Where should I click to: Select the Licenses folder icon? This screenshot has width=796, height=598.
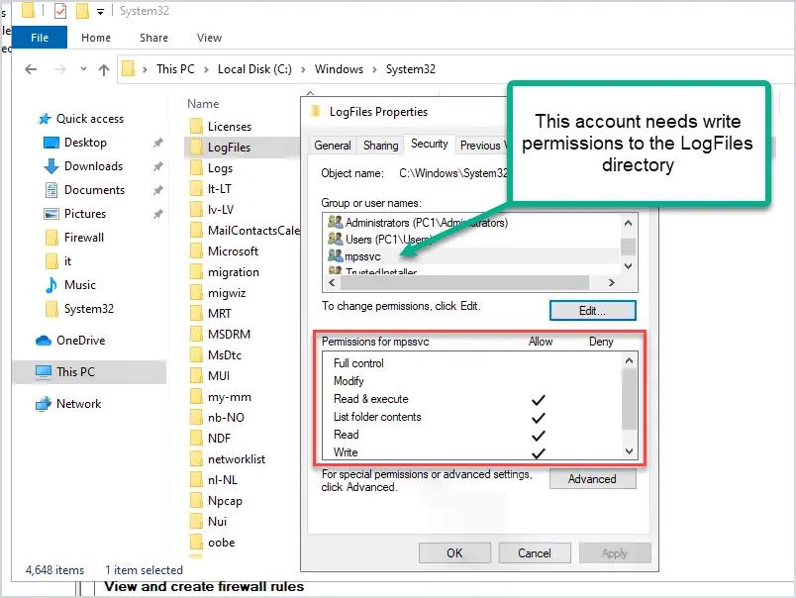click(195, 126)
